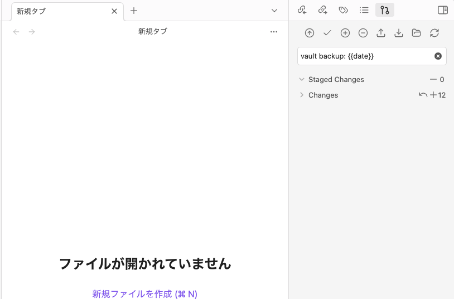
Task: Open the Tags panel icon
Action: click(x=344, y=10)
